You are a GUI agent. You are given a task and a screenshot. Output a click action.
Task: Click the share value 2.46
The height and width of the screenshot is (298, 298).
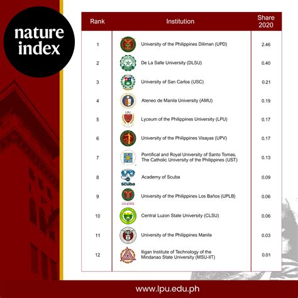pyautogui.click(x=266, y=45)
